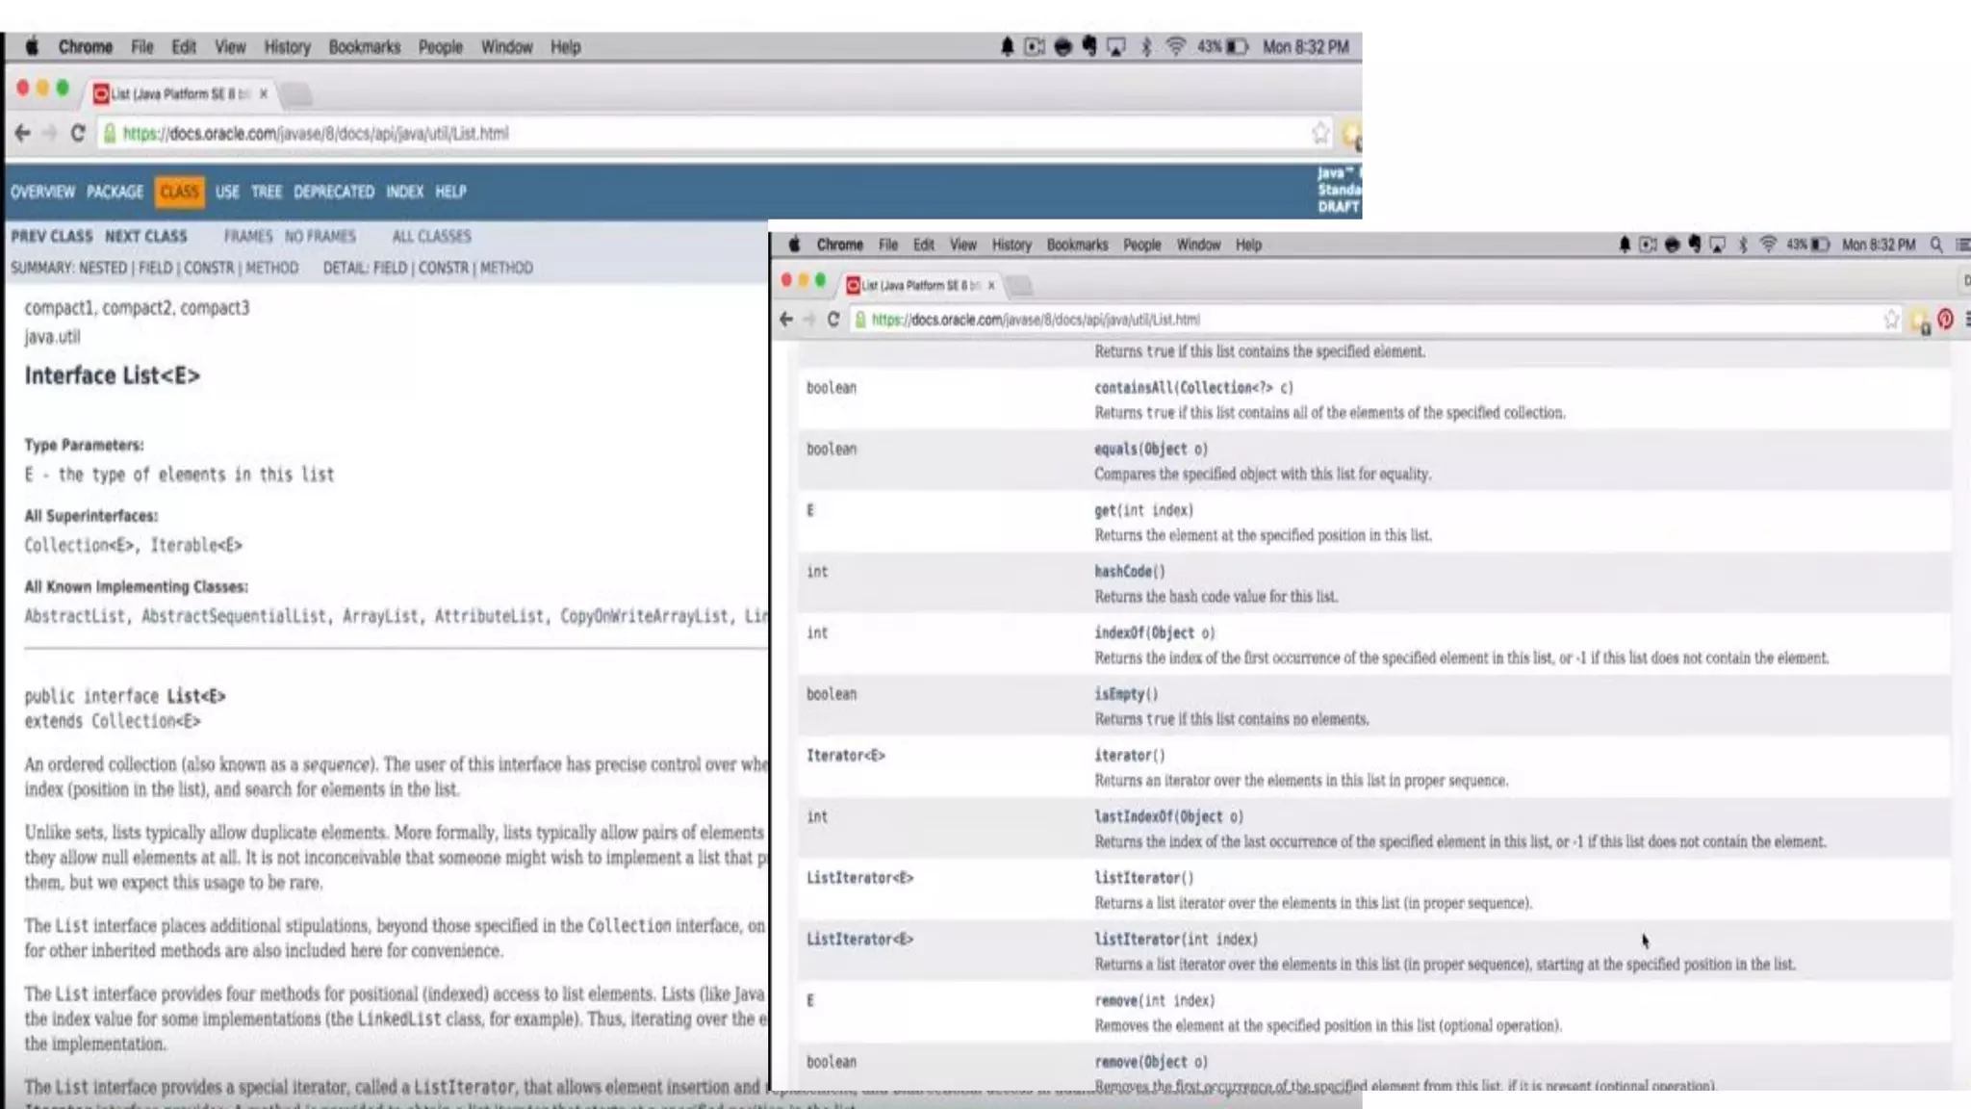The width and height of the screenshot is (1971, 1109).
Task: Open a new tab in back Chrome window
Action: click(x=296, y=94)
